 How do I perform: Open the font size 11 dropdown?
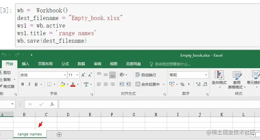77,75
